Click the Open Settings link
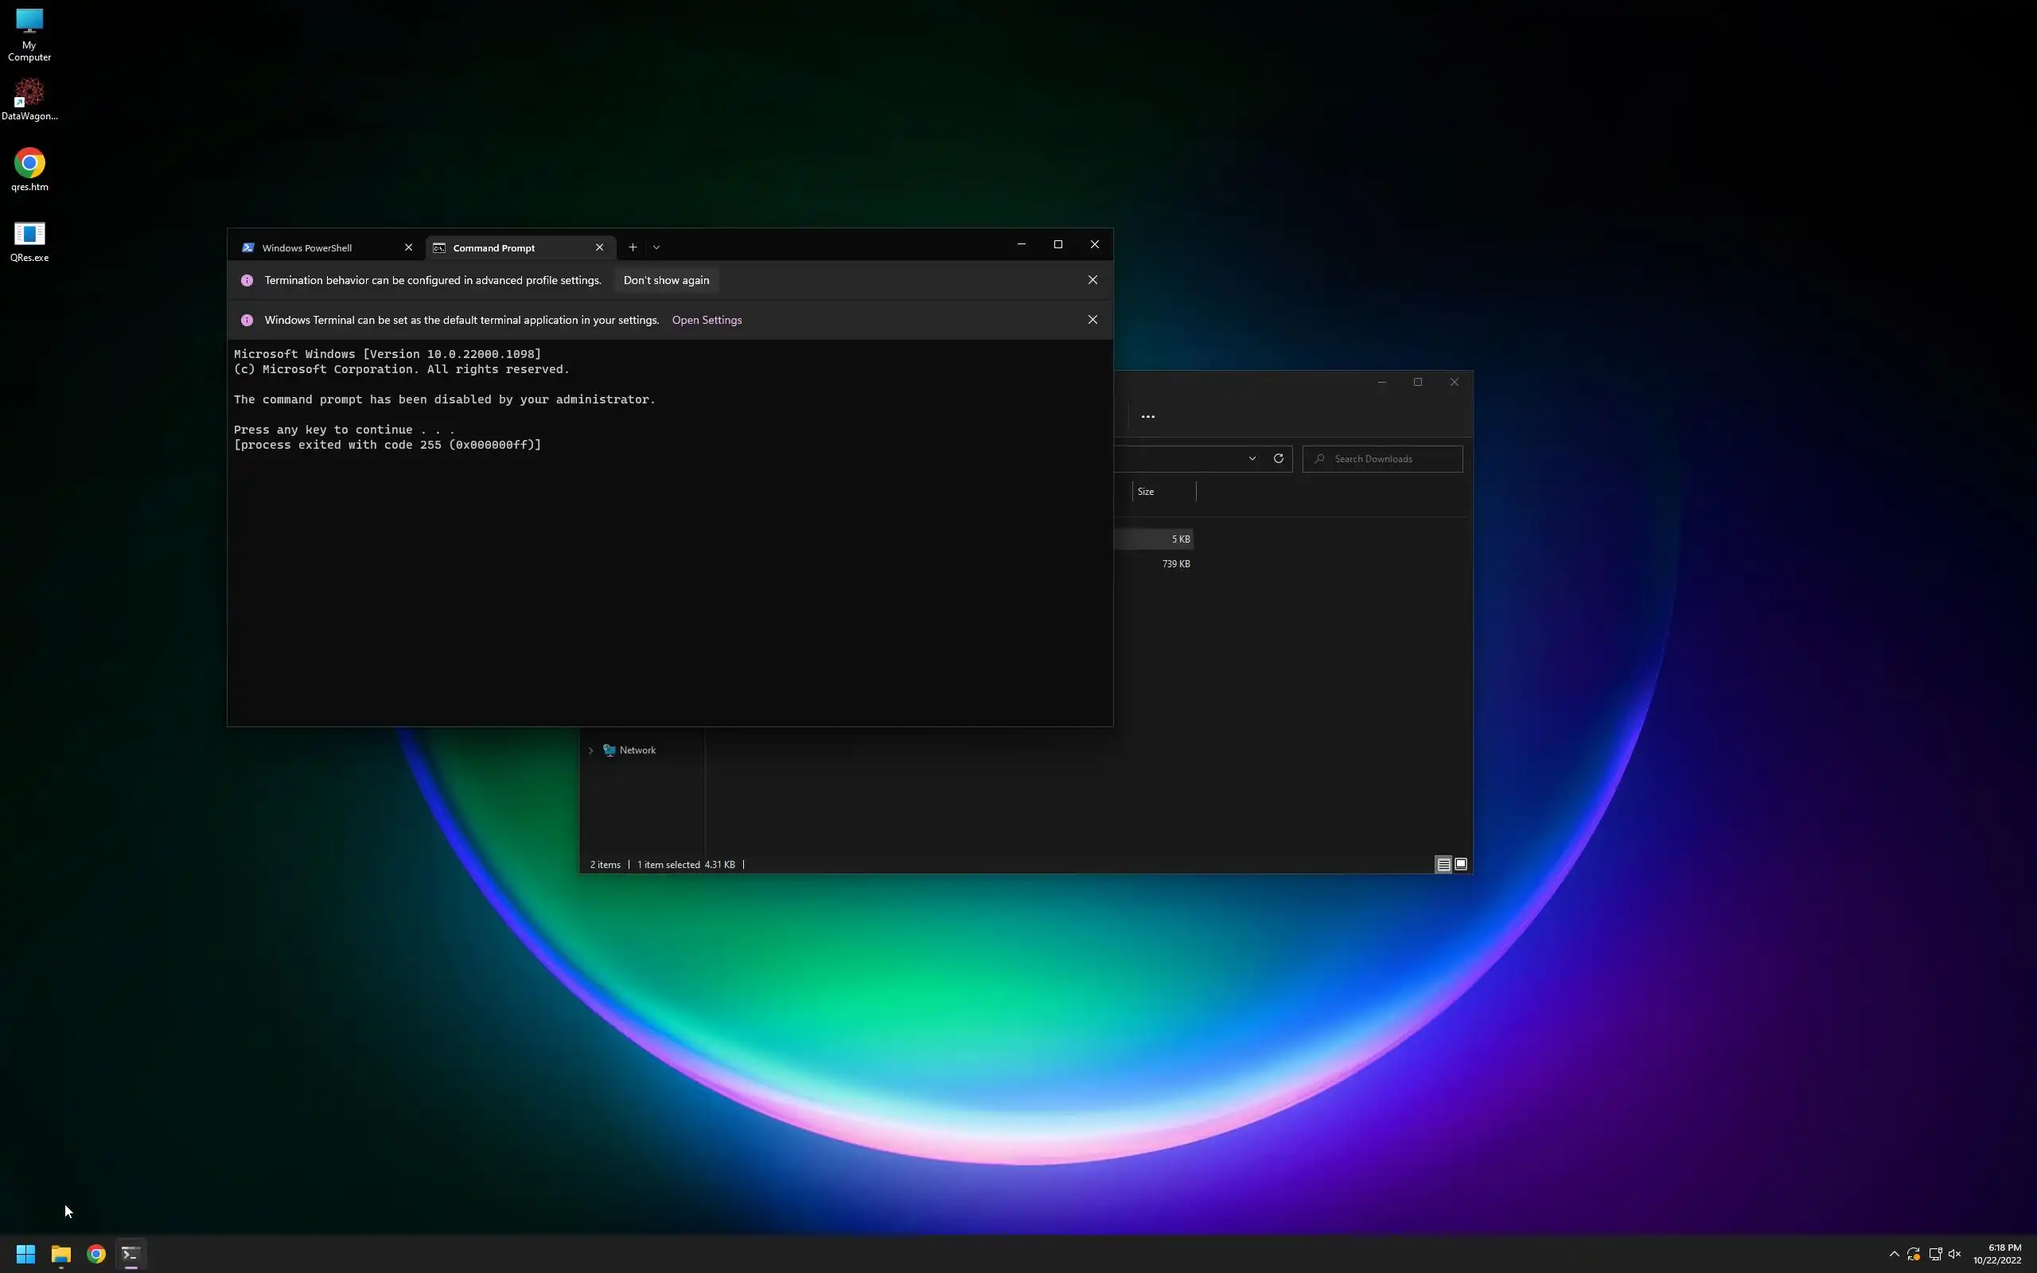This screenshot has height=1273, width=2037. (x=707, y=320)
